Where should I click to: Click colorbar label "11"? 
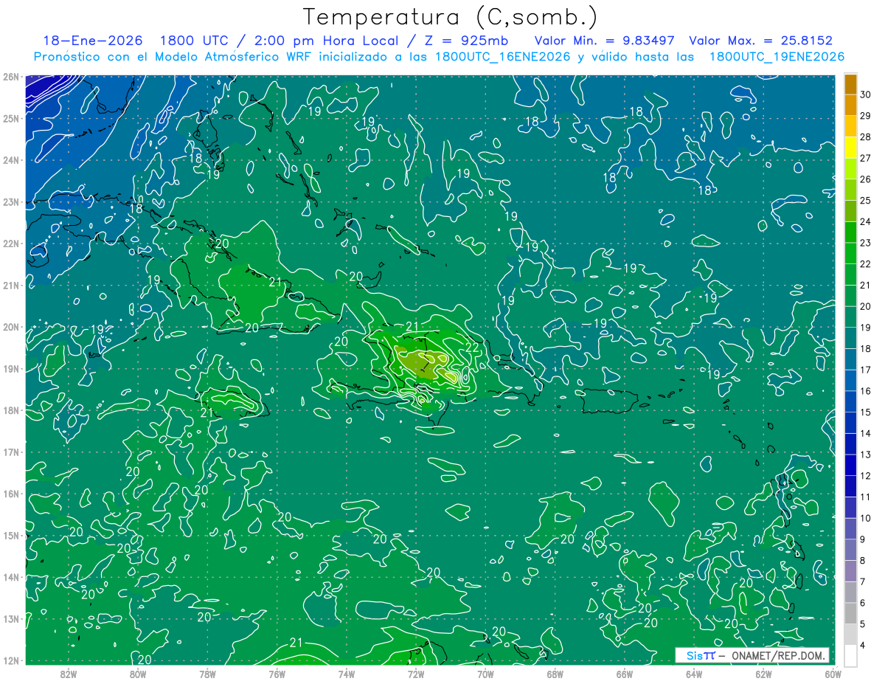[x=866, y=497]
